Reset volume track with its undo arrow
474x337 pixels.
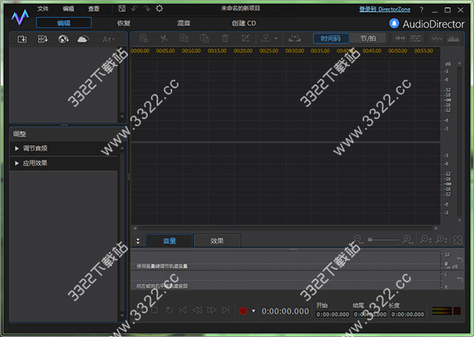[x=460, y=260]
